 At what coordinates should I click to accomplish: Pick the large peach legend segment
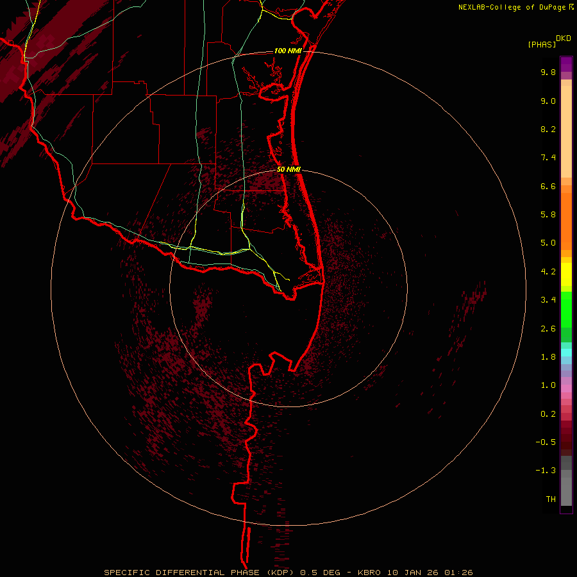tap(566, 131)
